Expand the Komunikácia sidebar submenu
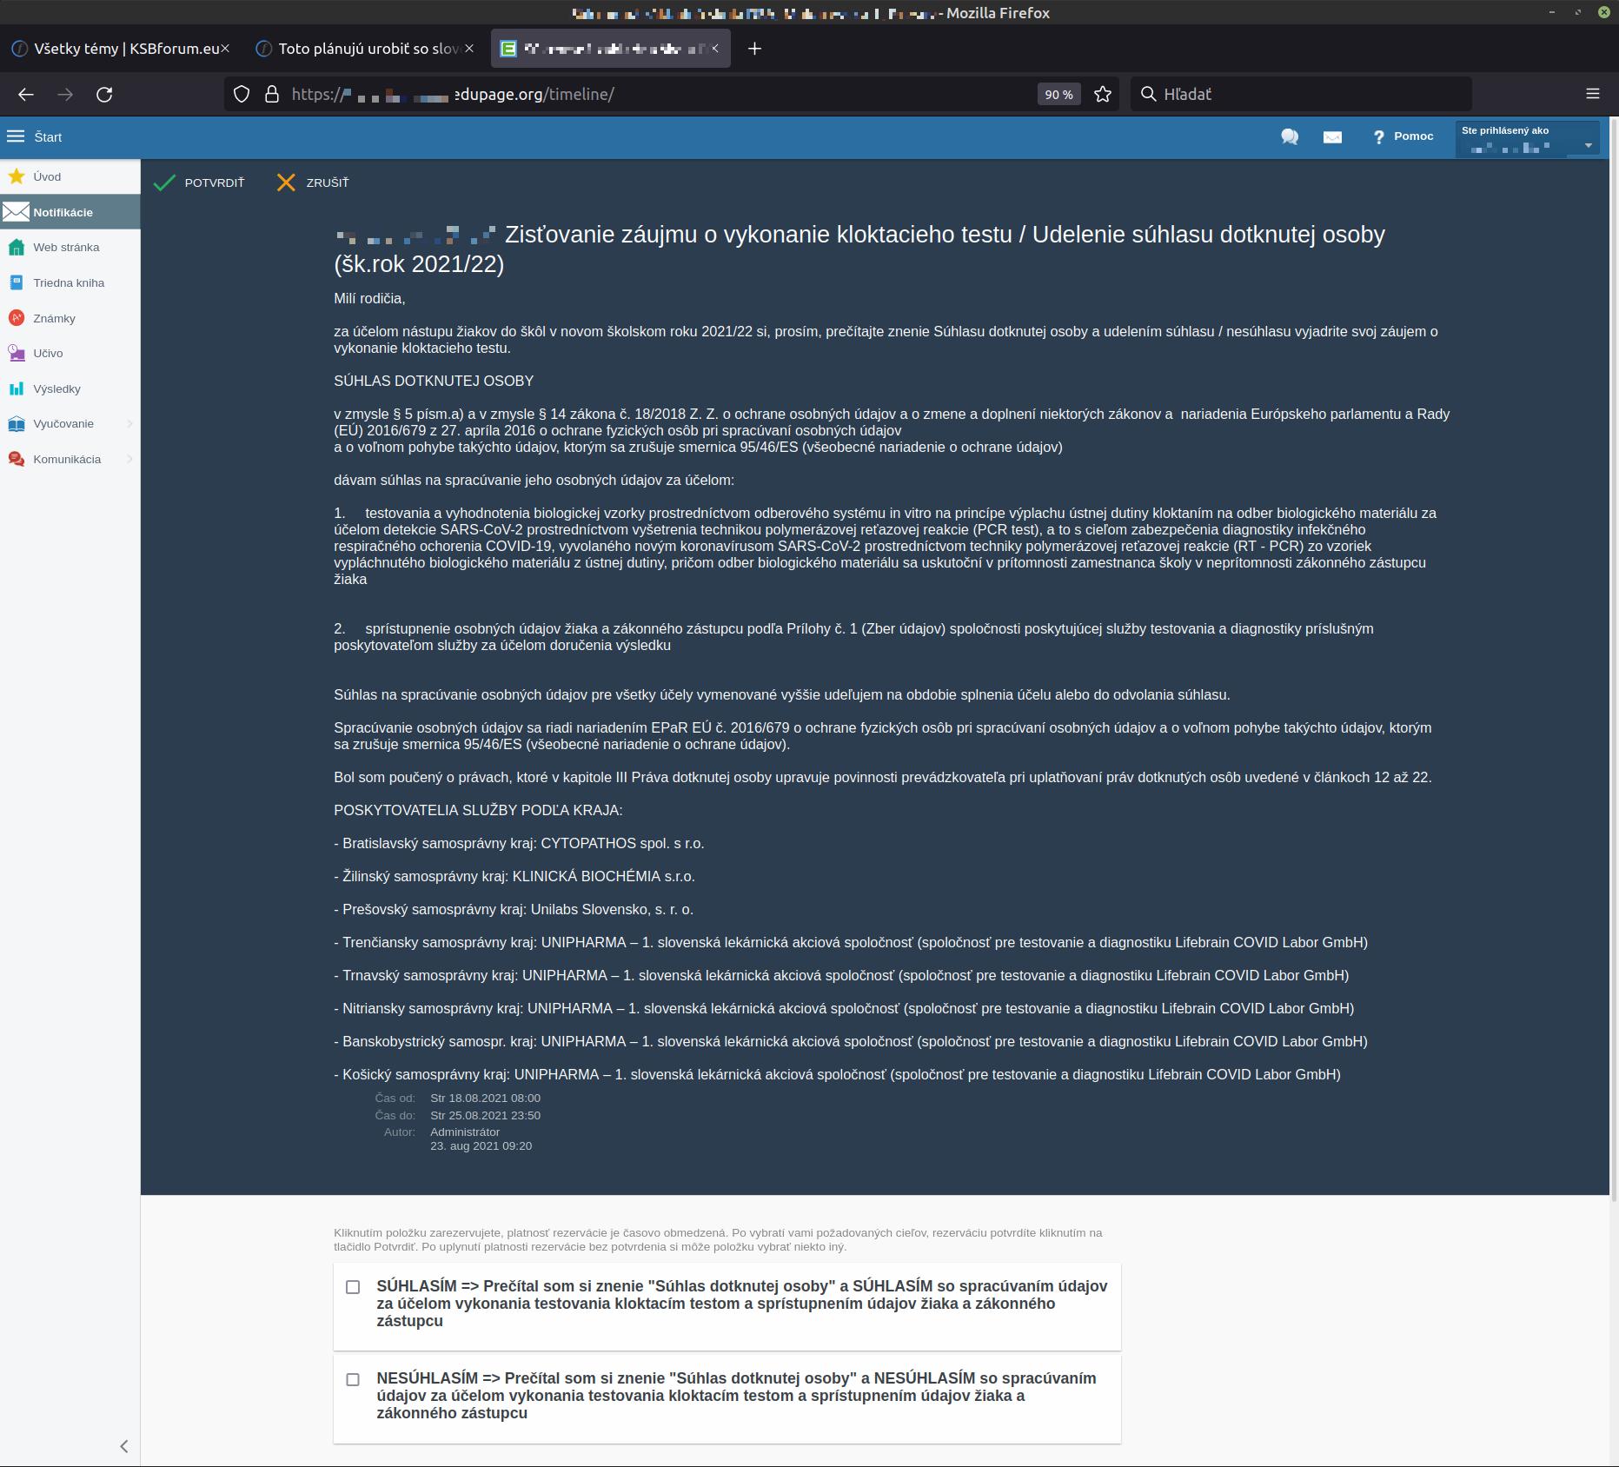Image resolution: width=1619 pixels, height=1467 pixels. [129, 460]
